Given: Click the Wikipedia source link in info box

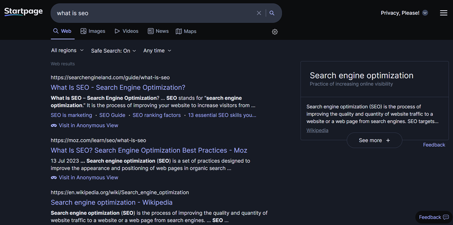Looking at the screenshot, I should pos(317,130).
